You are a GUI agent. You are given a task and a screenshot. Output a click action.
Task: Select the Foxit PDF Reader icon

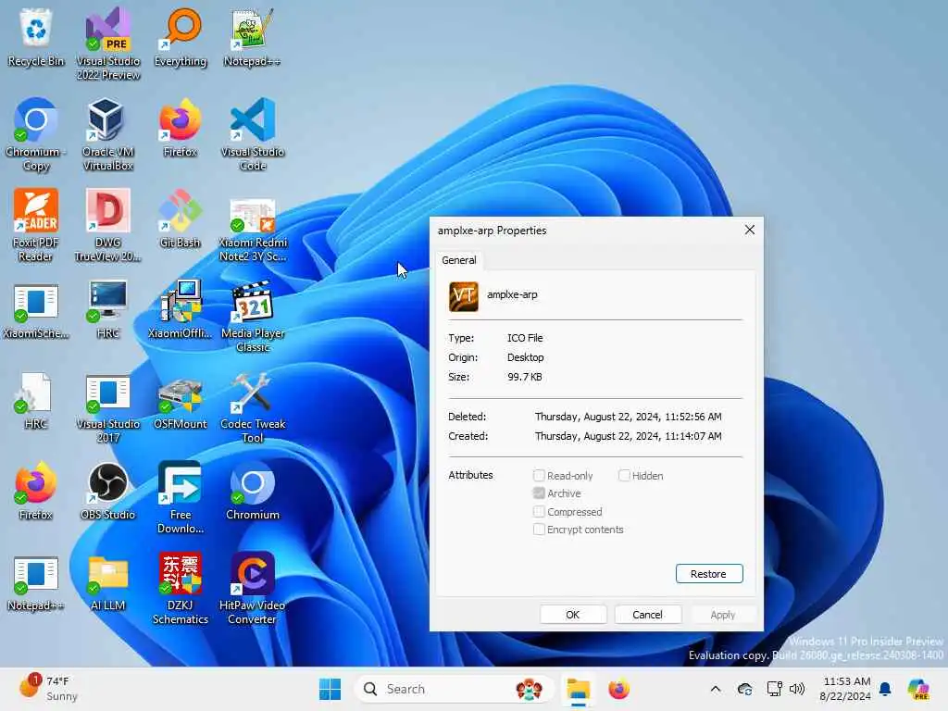click(x=36, y=225)
